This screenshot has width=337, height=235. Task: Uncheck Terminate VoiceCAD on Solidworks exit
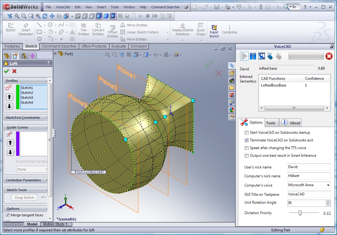coord(247,140)
